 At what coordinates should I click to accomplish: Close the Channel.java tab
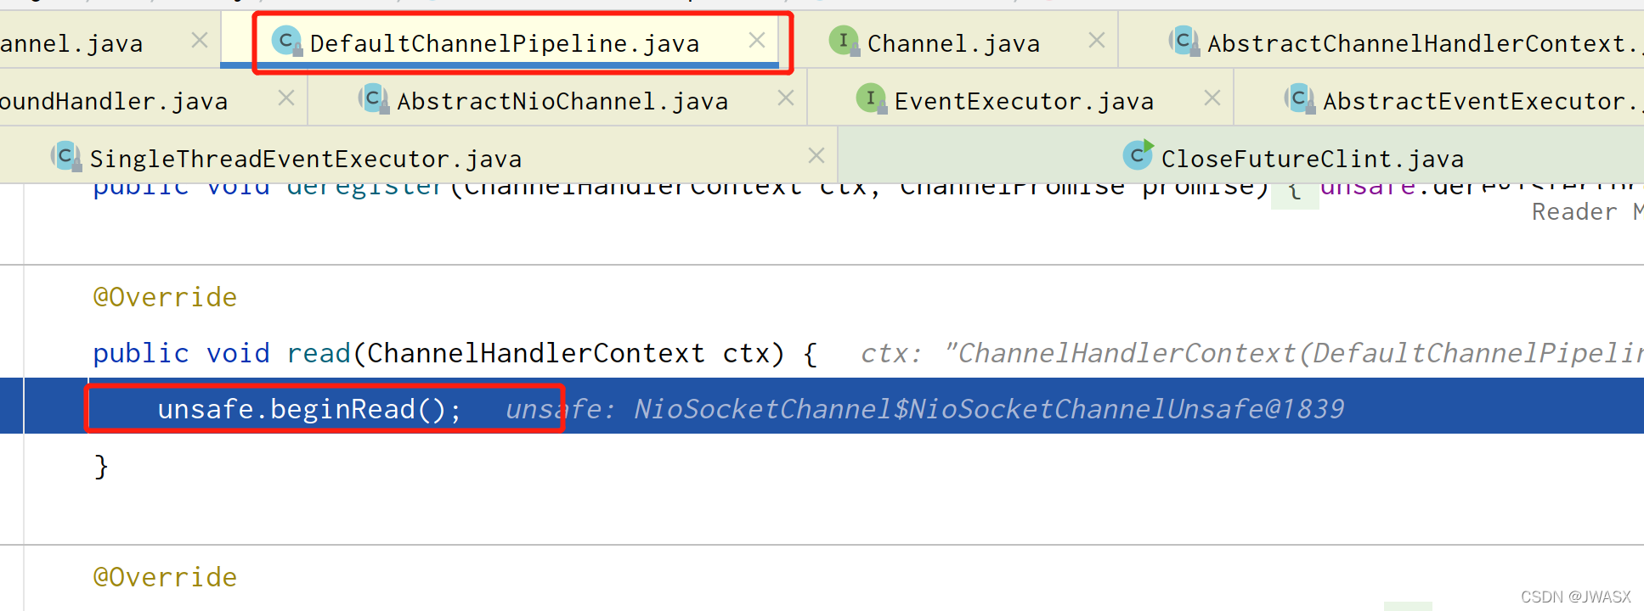[1097, 41]
